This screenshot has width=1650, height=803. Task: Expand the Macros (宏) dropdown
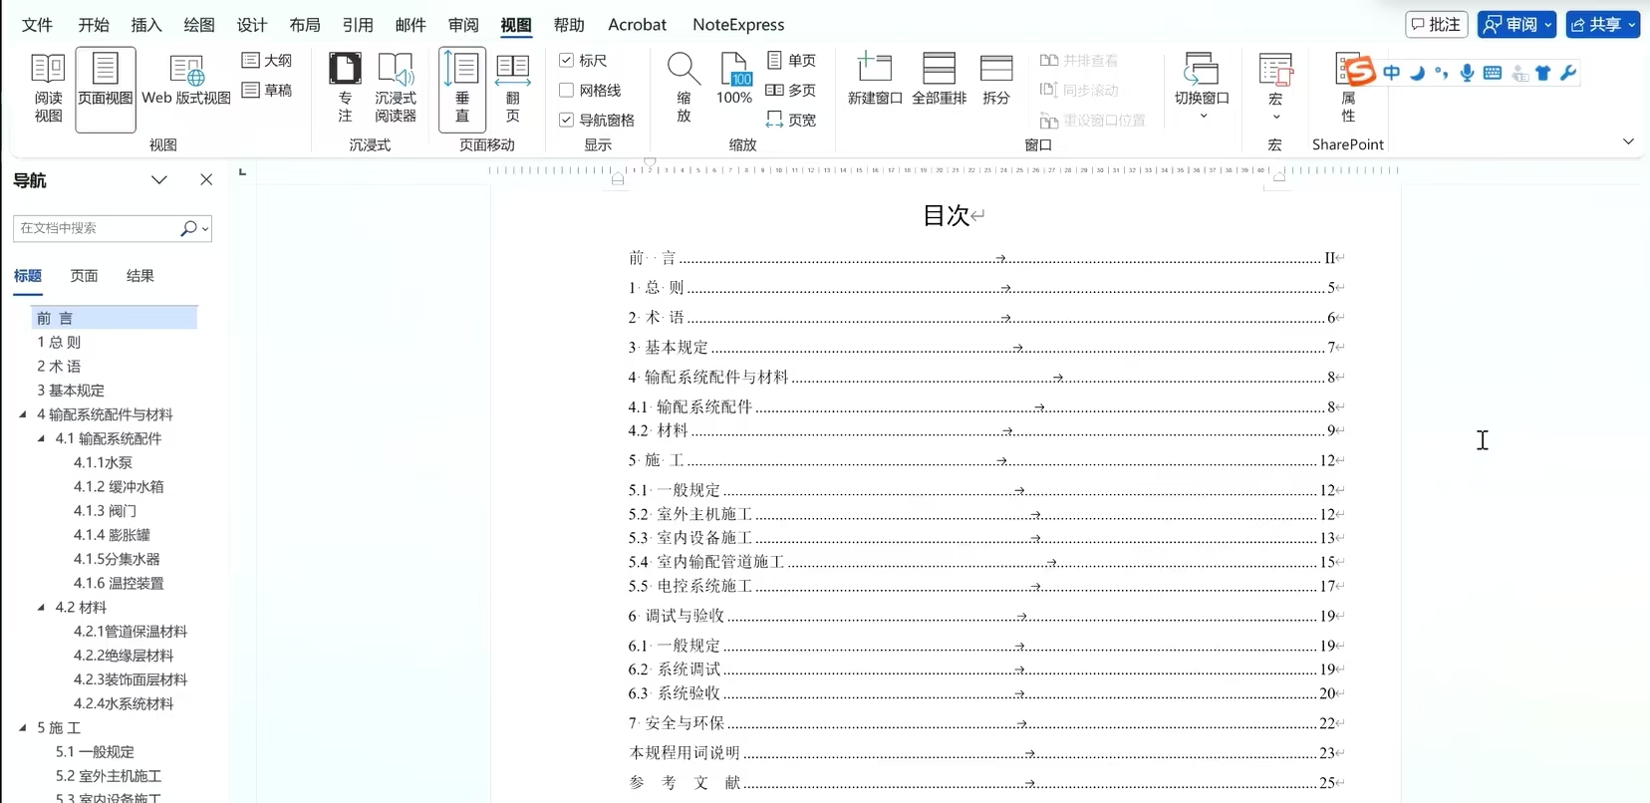click(1275, 116)
